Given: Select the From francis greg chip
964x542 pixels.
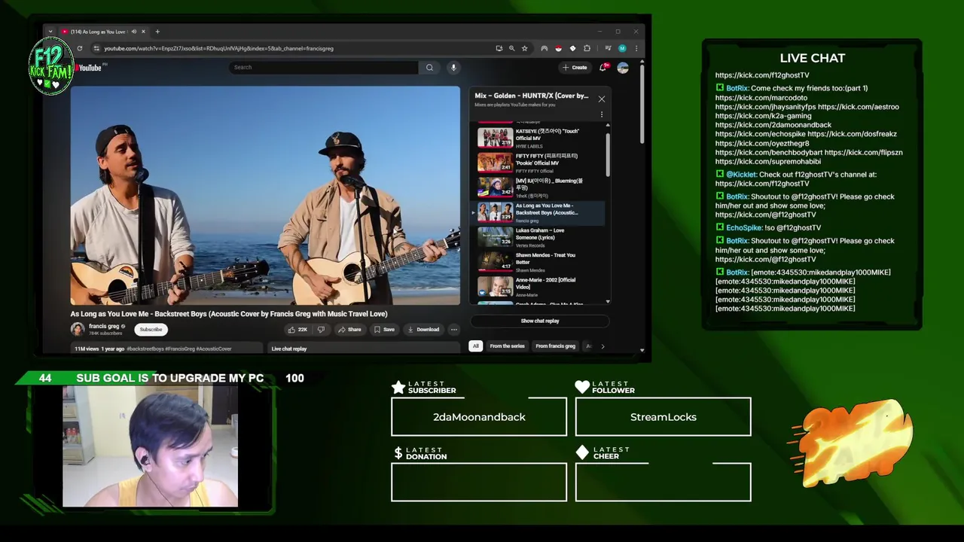Looking at the screenshot, I should [x=555, y=346].
